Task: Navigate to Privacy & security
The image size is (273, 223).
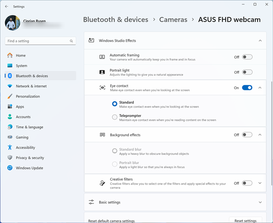Action: coord(40,158)
